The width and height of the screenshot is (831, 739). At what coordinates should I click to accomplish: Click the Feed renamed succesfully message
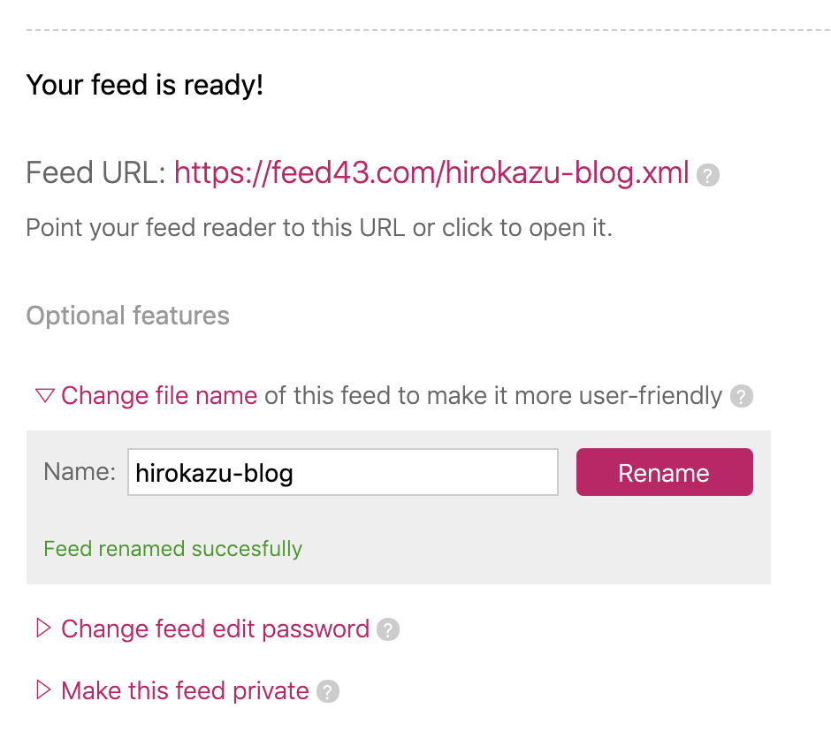coord(172,549)
